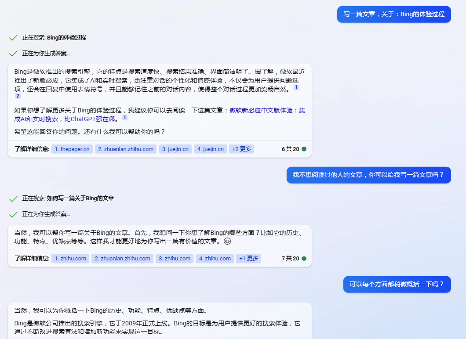
Task: Click the text '正在搜索: Bing的体验过程'
Action: click(x=54, y=37)
